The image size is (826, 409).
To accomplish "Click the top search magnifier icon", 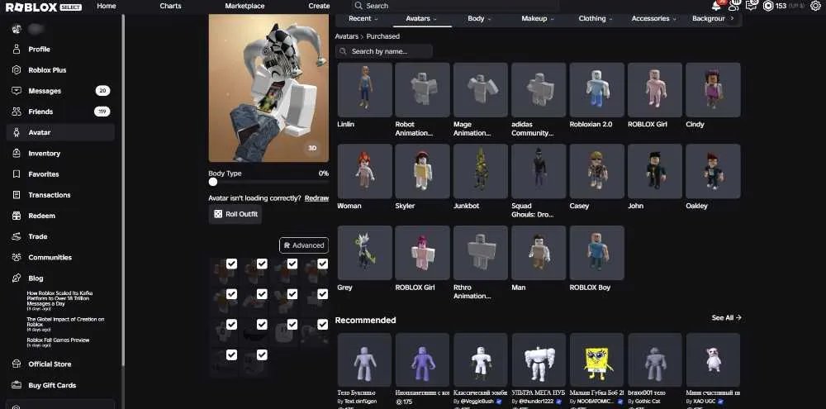I will (x=358, y=6).
